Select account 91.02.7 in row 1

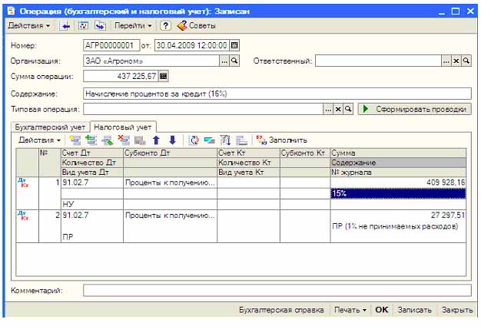[x=92, y=183]
